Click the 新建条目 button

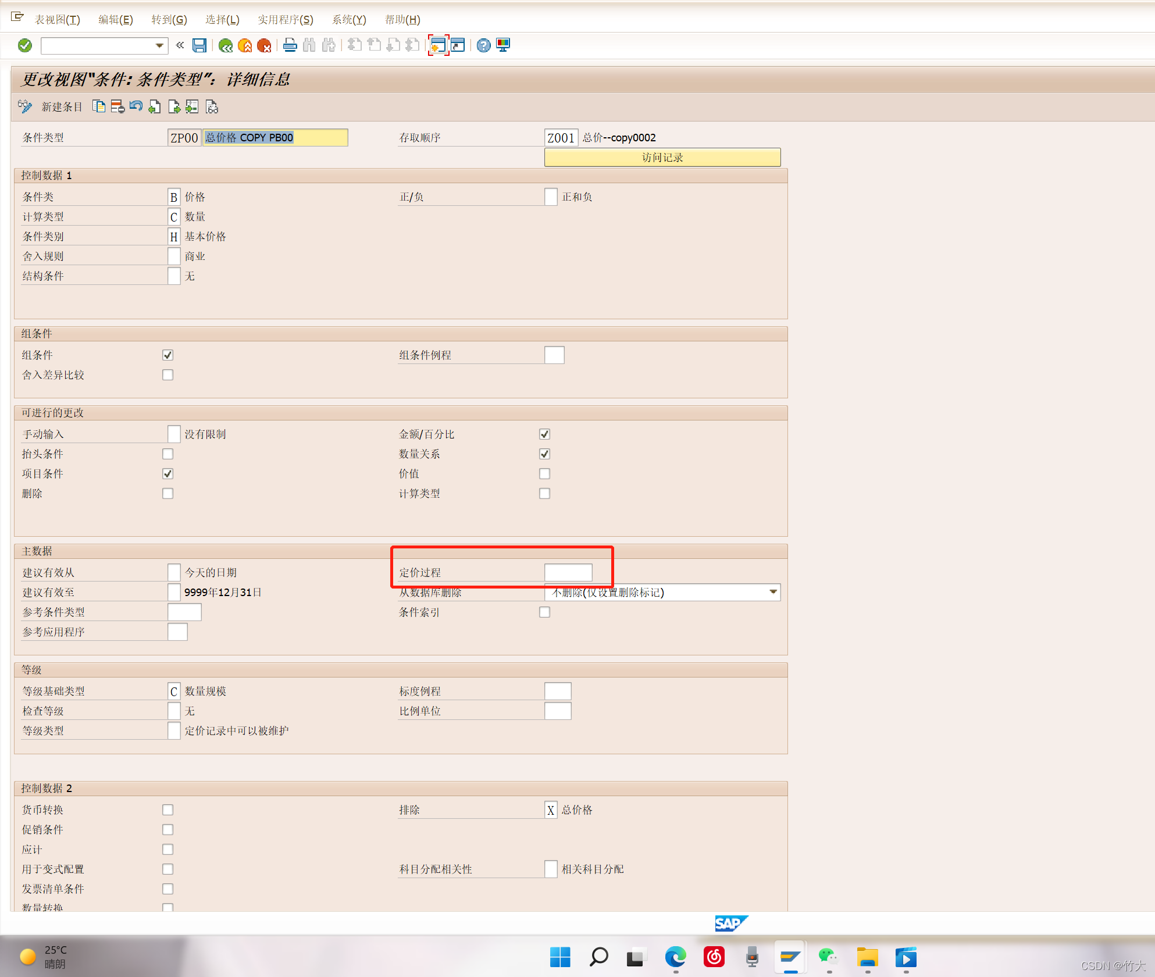click(x=62, y=106)
